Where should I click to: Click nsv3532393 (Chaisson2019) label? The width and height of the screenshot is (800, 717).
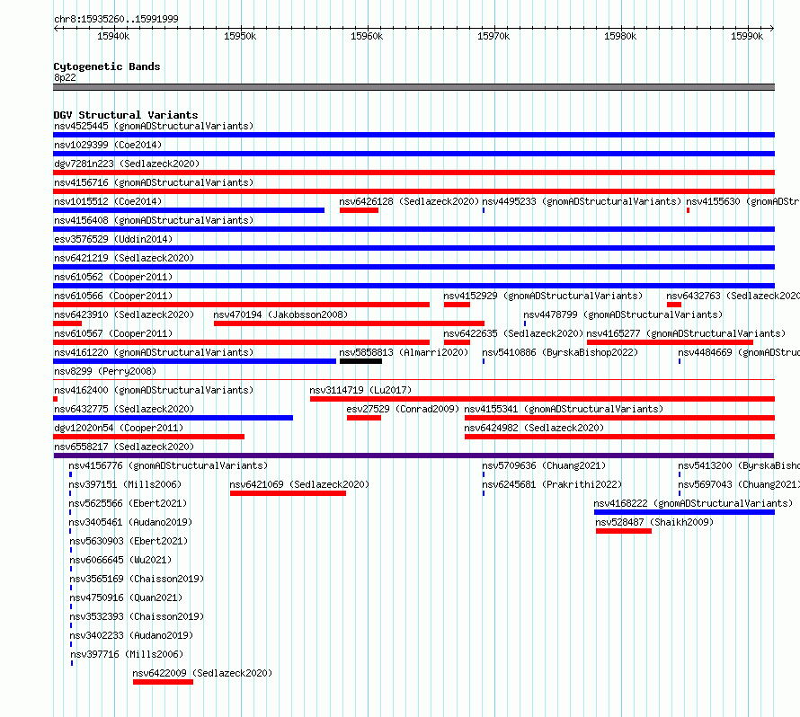click(x=137, y=616)
